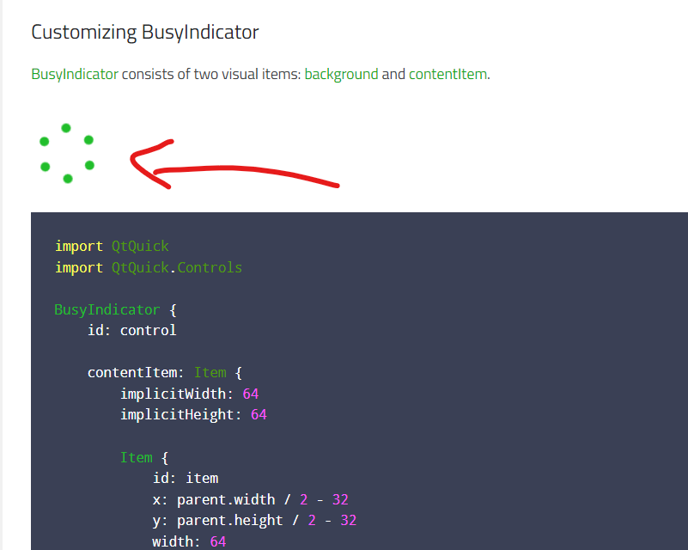Open the 'contentItem' link in the paragraph
Screen dimensions: 688x550
(448, 74)
